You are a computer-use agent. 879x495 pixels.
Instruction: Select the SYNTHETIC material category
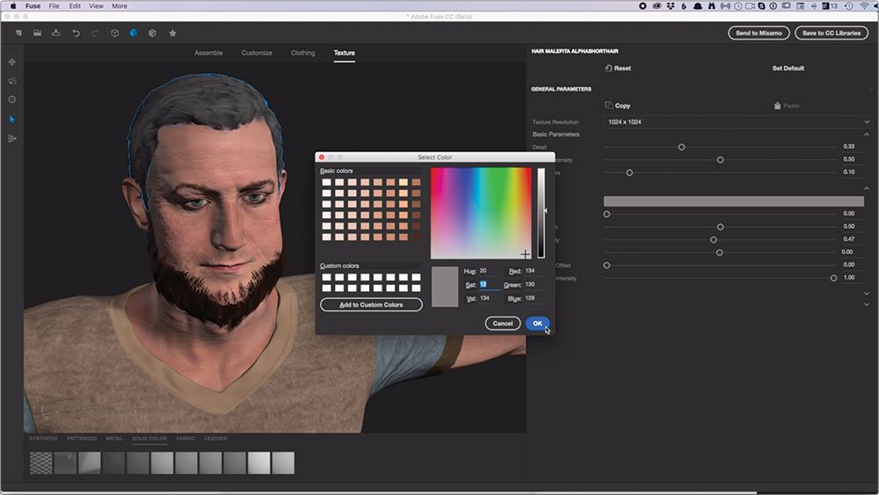(x=43, y=439)
